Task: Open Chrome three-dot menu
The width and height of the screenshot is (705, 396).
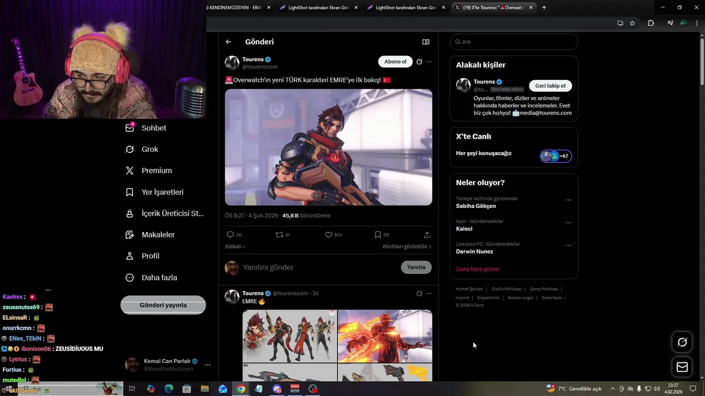Action: click(696, 23)
